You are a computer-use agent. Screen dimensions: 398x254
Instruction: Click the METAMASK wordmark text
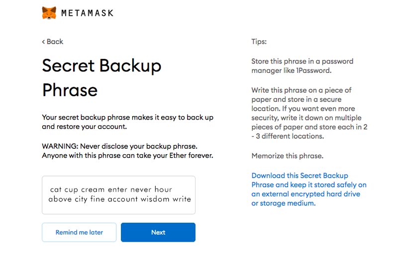[x=88, y=13]
